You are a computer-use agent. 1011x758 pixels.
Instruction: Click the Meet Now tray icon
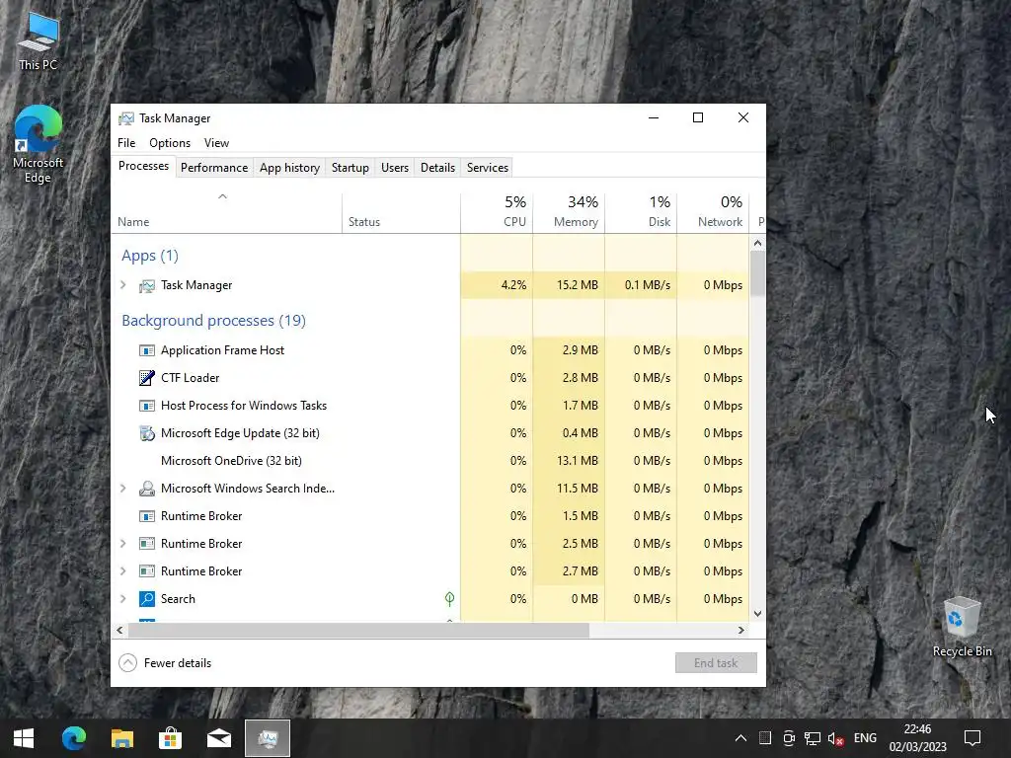(789, 738)
